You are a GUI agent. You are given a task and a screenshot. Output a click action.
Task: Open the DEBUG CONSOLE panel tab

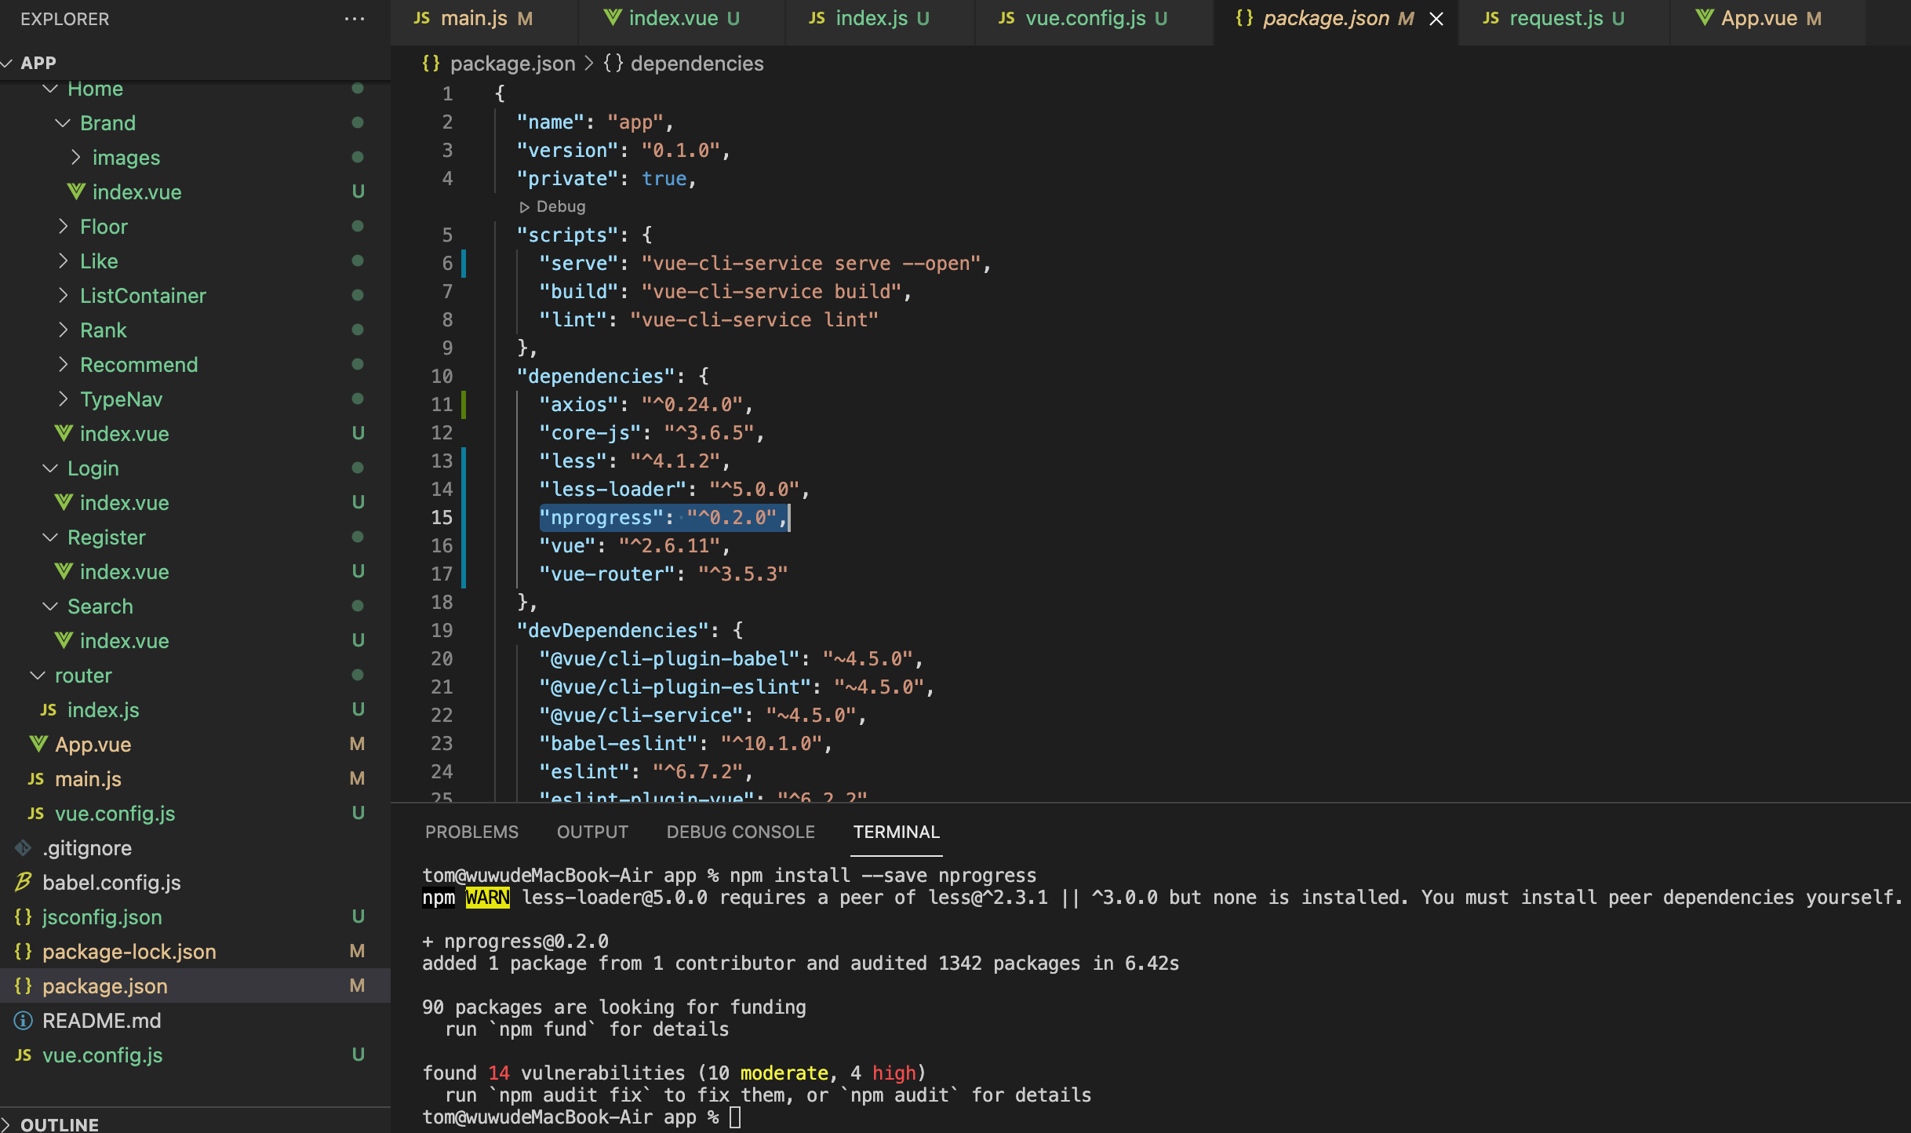[740, 832]
